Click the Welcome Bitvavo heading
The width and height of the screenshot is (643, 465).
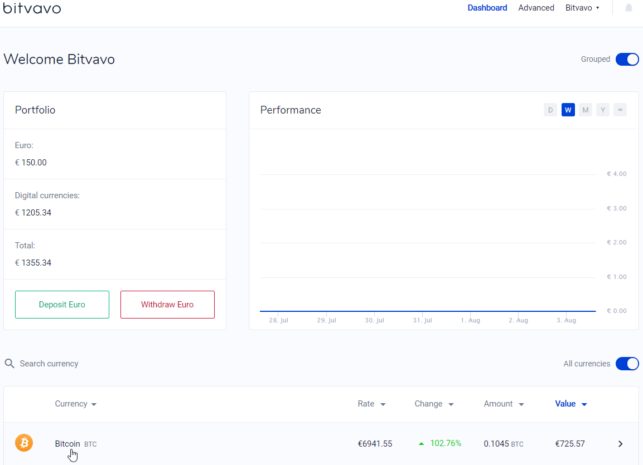(x=59, y=60)
